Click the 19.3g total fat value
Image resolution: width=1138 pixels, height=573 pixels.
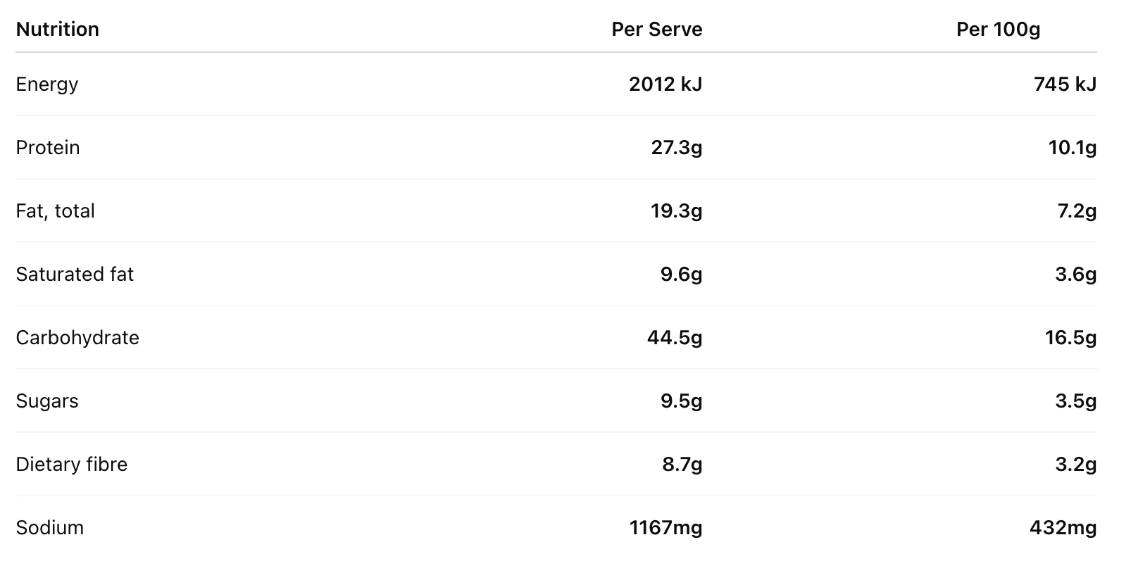(677, 211)
